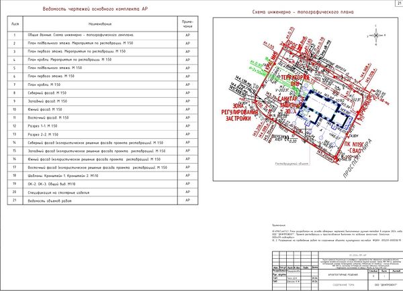Click the 'ПРОСПЕКТ МИРА' street label
The height and width of the screenshot is (291, 403).
click(358, 159)
